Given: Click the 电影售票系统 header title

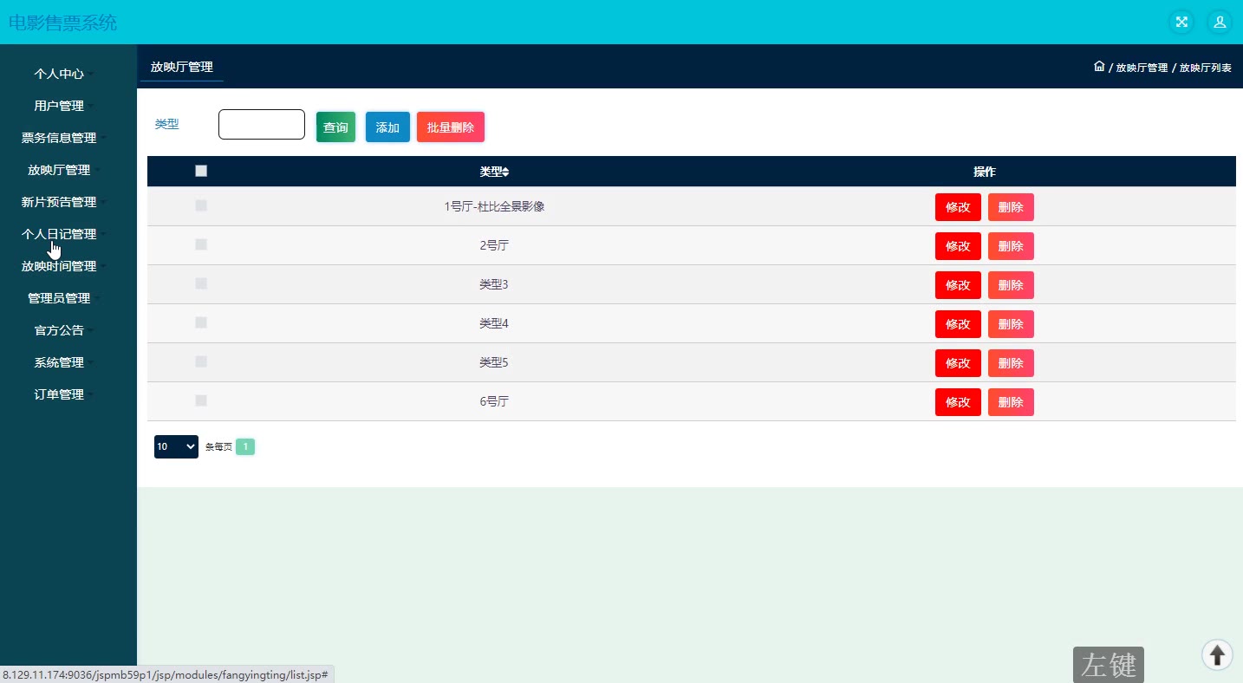Looking at the screenshot, I should point(62,23).
